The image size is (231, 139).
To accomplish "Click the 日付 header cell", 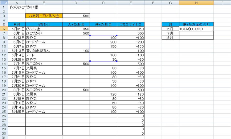I will (17, 24).
